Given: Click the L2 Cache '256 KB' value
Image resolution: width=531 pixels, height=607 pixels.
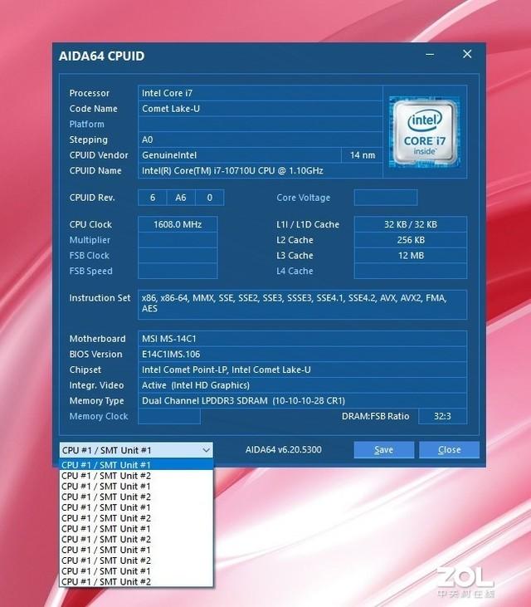Looking at the screenshot, I should coord(411,240).
